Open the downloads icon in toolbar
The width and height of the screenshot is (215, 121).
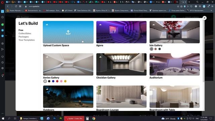coord(208,6)
